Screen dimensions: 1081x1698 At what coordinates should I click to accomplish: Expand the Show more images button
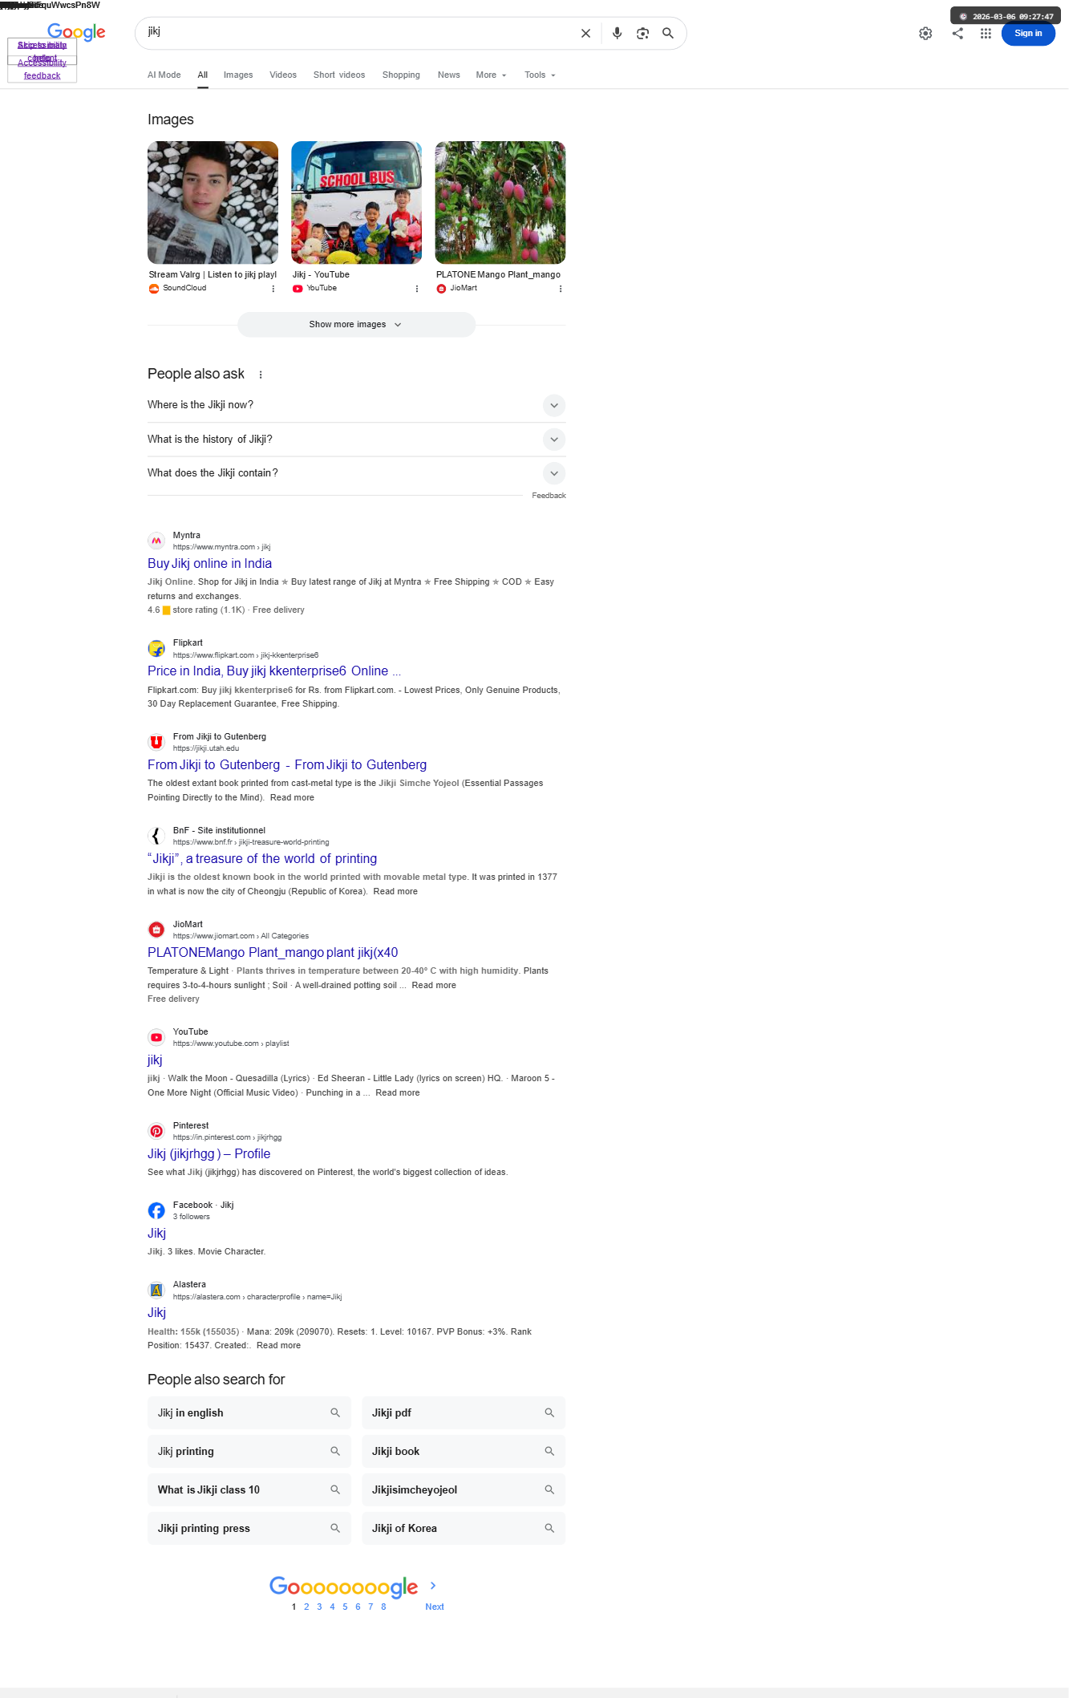coord(356,325)
